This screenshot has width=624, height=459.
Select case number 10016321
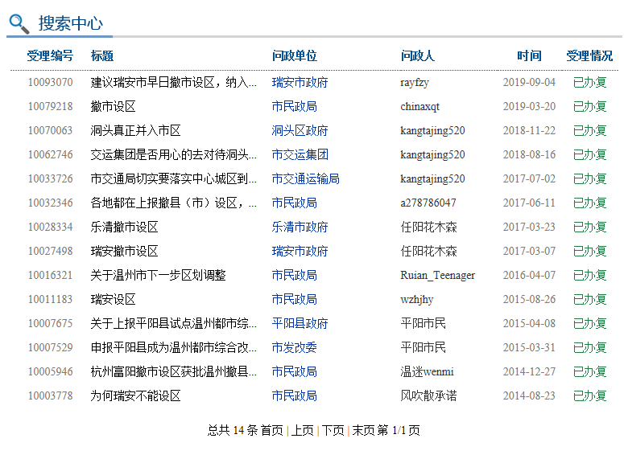[51, 276]
